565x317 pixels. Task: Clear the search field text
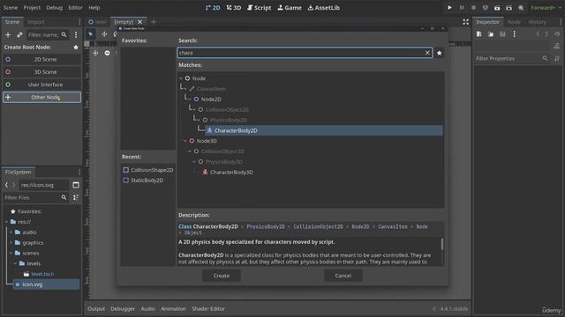tap(427, 53)
